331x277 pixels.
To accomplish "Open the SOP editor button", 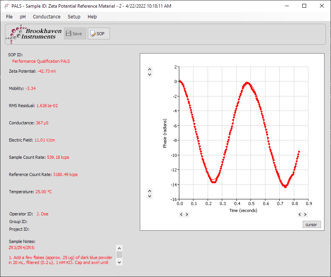I will tap(98, 34).
